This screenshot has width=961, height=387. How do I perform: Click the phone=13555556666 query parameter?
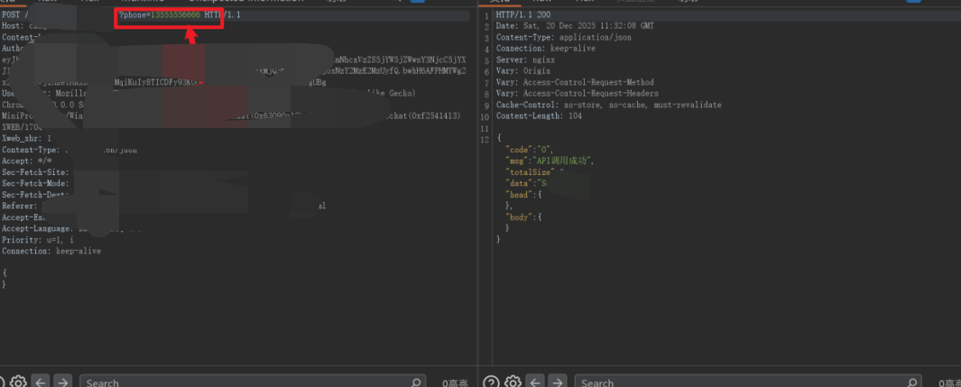point(160,15)
